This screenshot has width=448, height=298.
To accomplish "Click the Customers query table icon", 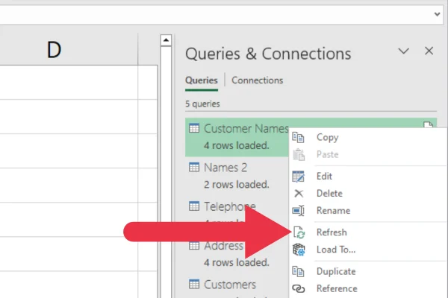I will 194,284.
